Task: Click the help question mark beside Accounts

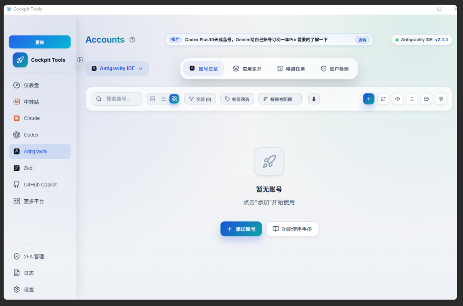Action: [x=132, y=39]
